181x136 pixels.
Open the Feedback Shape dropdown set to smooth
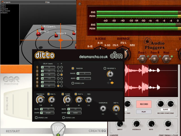click(47, 113)
